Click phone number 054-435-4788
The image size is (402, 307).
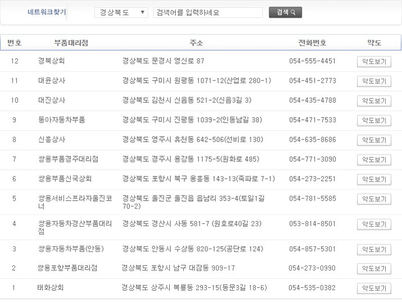[x=312, y=100]
